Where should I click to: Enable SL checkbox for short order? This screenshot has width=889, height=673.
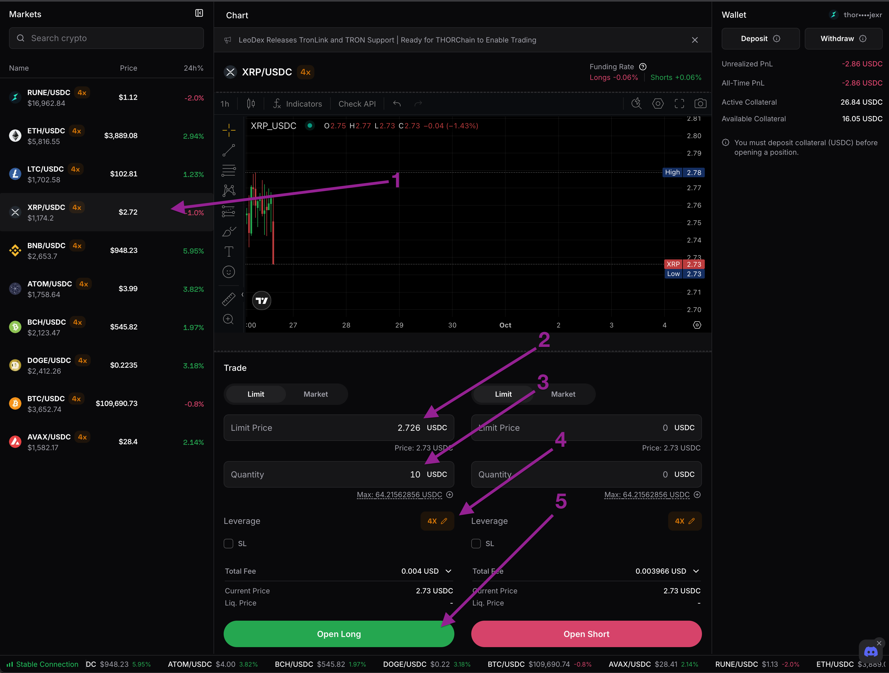tap(476, 544)
